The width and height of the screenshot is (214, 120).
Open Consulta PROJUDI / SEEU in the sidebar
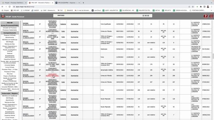pos(10,87)
